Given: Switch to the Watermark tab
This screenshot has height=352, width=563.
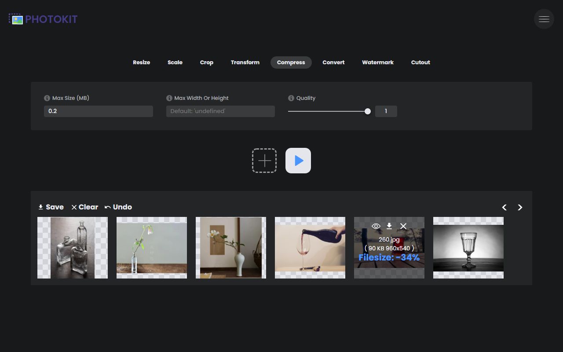Looking at the screenshot, I should [x=378, y=62].
